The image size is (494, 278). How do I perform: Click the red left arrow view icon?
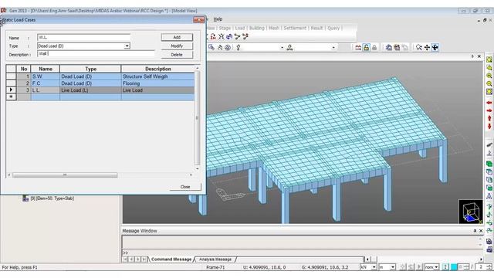(x=489, y=103)
